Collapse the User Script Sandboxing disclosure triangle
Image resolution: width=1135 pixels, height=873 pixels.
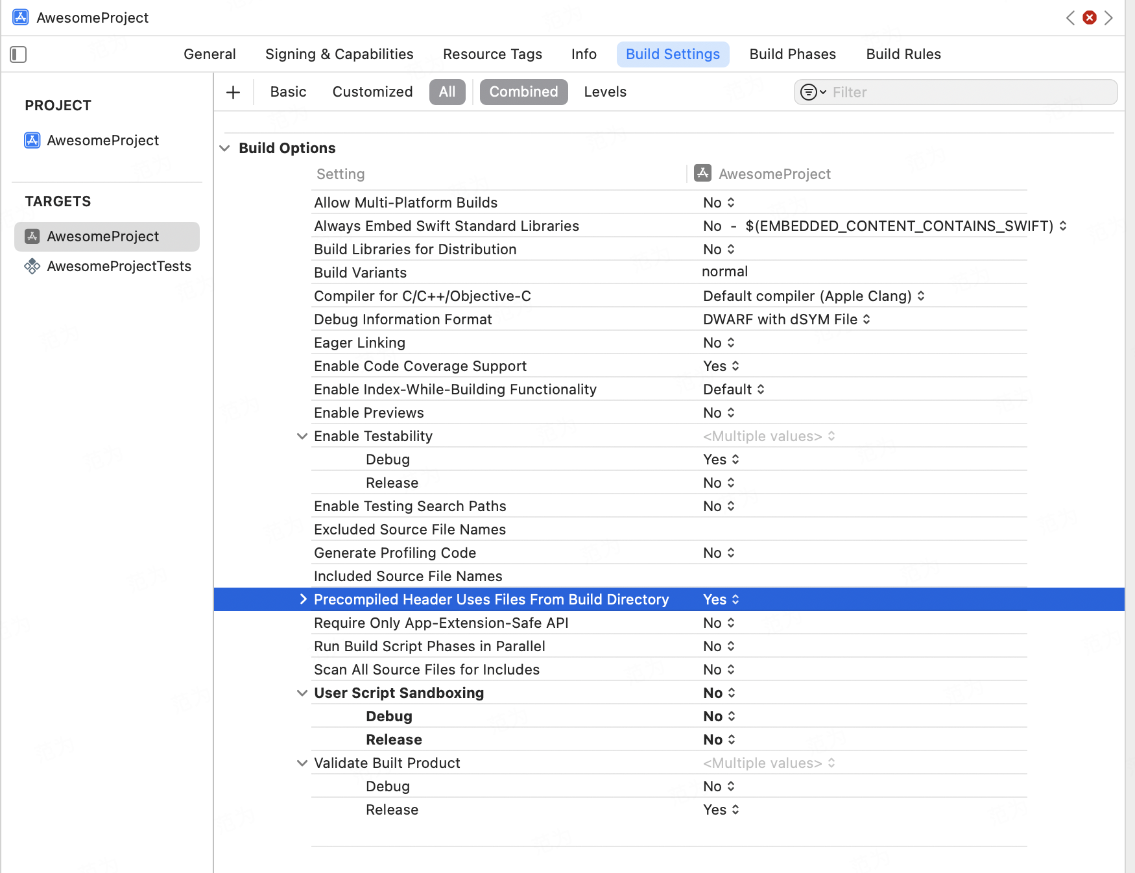302,693
